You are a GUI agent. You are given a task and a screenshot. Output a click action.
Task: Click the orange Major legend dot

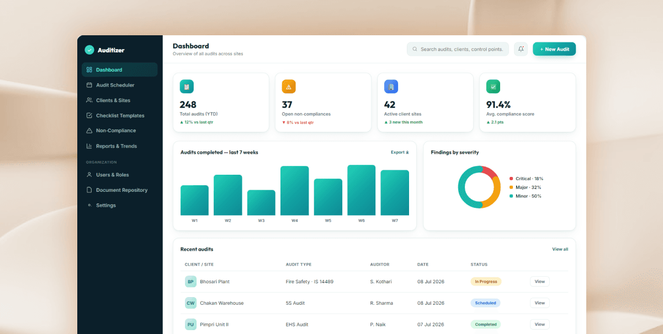click(x=511, y=187)
